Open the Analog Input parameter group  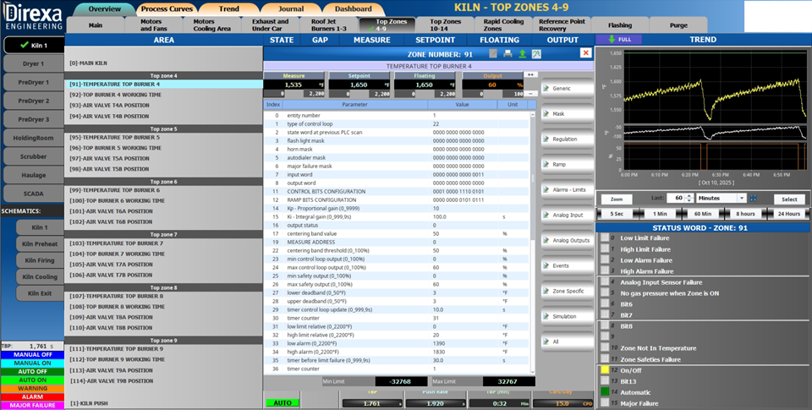(x=567, y=216)
